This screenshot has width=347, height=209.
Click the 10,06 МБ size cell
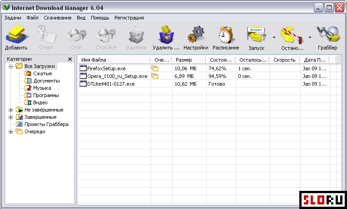pyautogui.click(x=185, y=68)
